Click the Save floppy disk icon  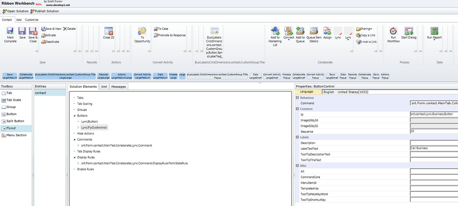pyautogui.click(x=22, y=31)
